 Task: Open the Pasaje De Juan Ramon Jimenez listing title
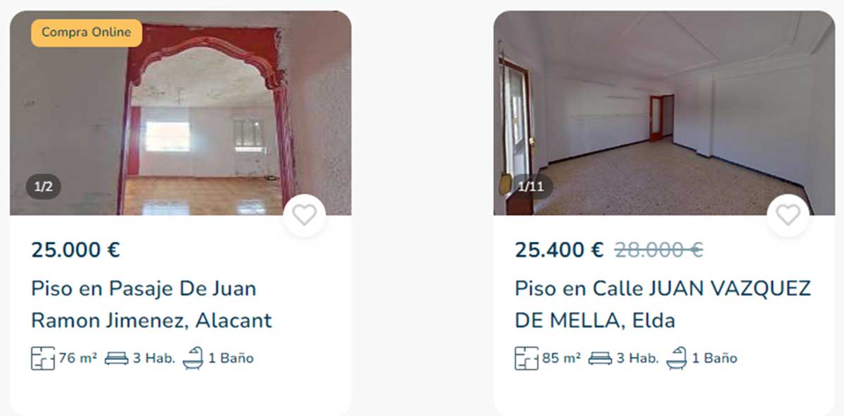(152, 304)
